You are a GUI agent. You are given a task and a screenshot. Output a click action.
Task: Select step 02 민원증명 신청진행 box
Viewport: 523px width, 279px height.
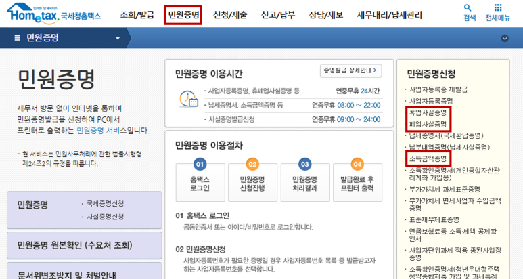(252, 183)
